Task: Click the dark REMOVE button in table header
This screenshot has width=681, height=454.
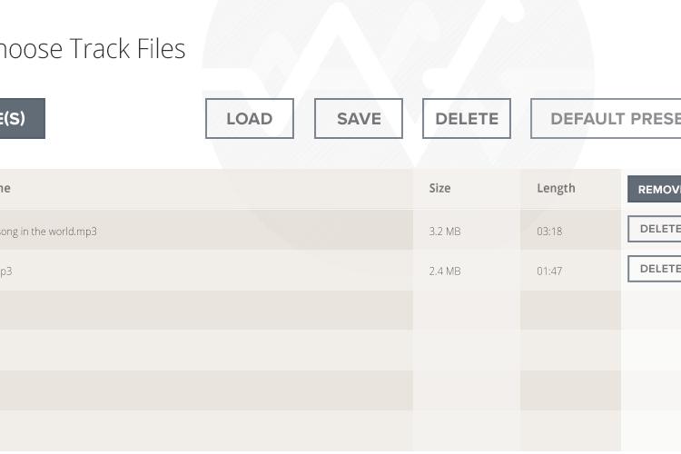Action: [x=654, y=190]
